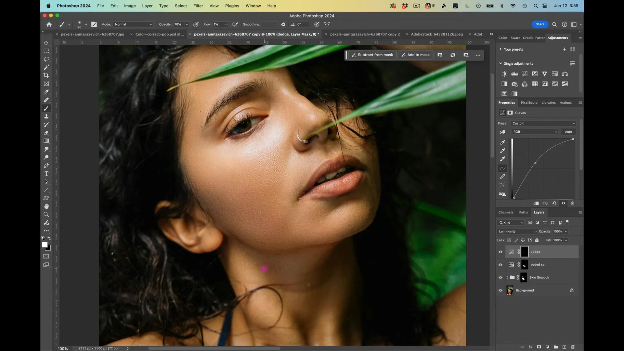
Task: Add a Black & White adjustment layer
Action: click(x=504, y=84)
